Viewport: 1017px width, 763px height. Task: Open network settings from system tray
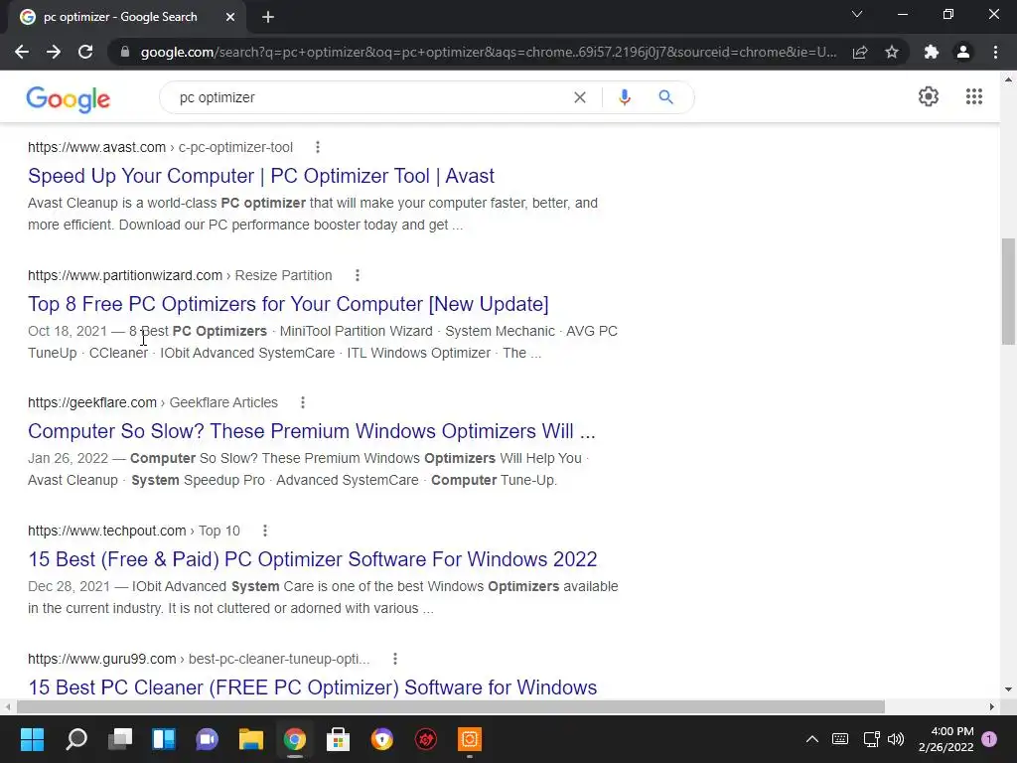click(871, 739)
